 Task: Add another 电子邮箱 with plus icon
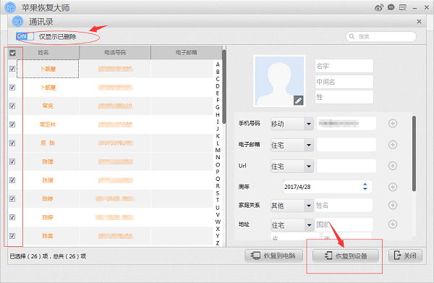point(393,145)
